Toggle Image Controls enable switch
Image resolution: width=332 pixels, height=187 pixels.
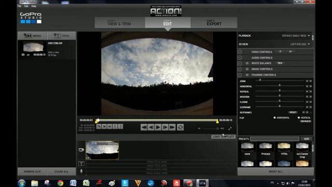(x=247, y=69)
